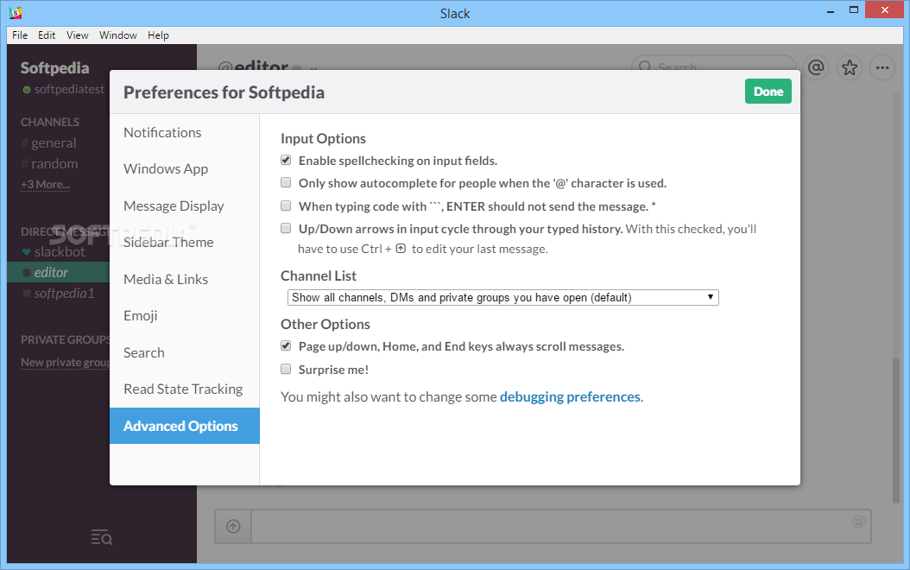Open the Window menu
910x570 pixels.
pos(117,35)
